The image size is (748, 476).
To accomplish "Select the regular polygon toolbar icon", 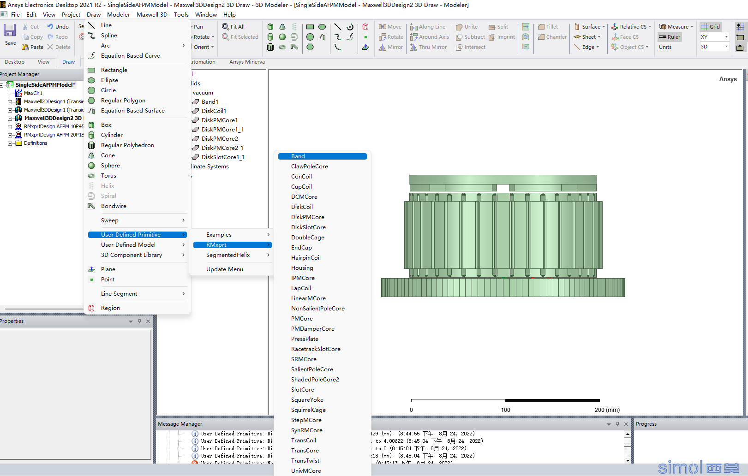I will (x=310, y=47).
